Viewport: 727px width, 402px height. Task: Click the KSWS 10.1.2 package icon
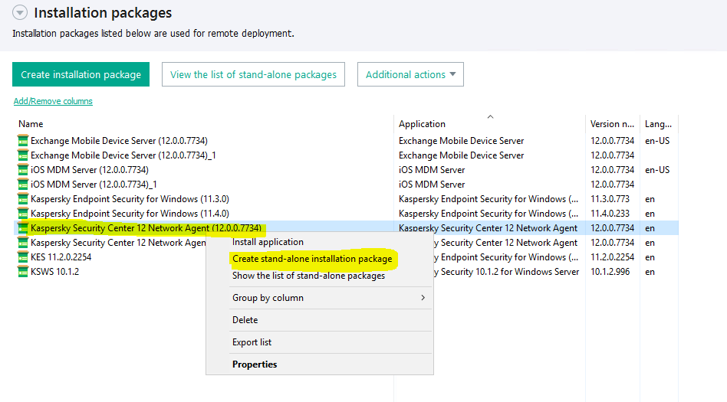[22, 272]
